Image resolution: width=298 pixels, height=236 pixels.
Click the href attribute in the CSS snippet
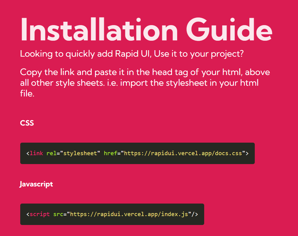(x=110, y=153)
